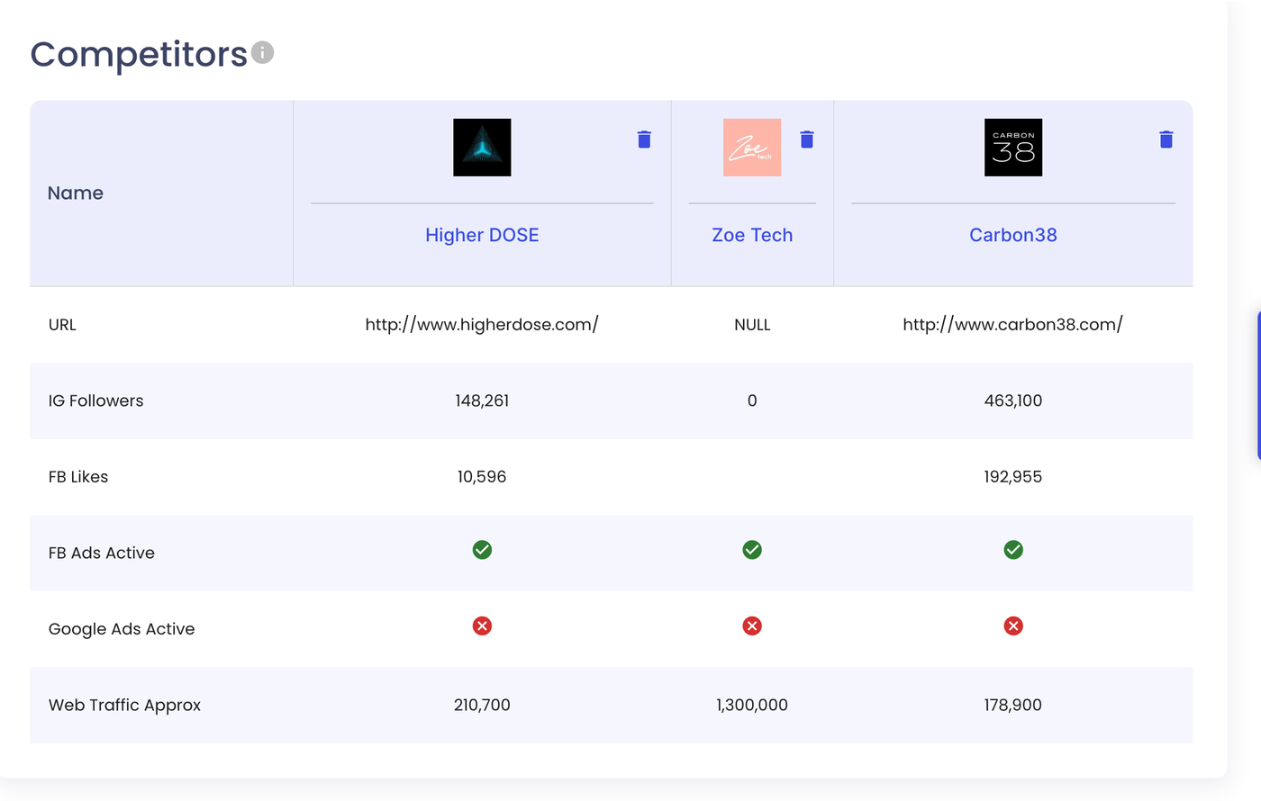Image resolution: width=1261 pixels, height=801 pixels.
Task: Click Carbon38 Google Ads red cross
Action: pos(1013,625)
